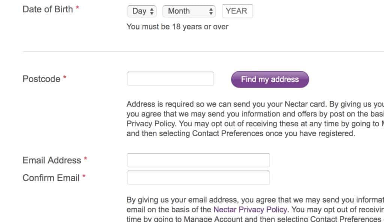Click inside the Email Address field

(198, 160)
